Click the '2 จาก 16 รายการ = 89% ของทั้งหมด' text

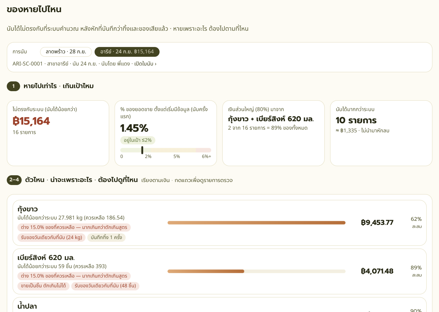click(268, 128)
